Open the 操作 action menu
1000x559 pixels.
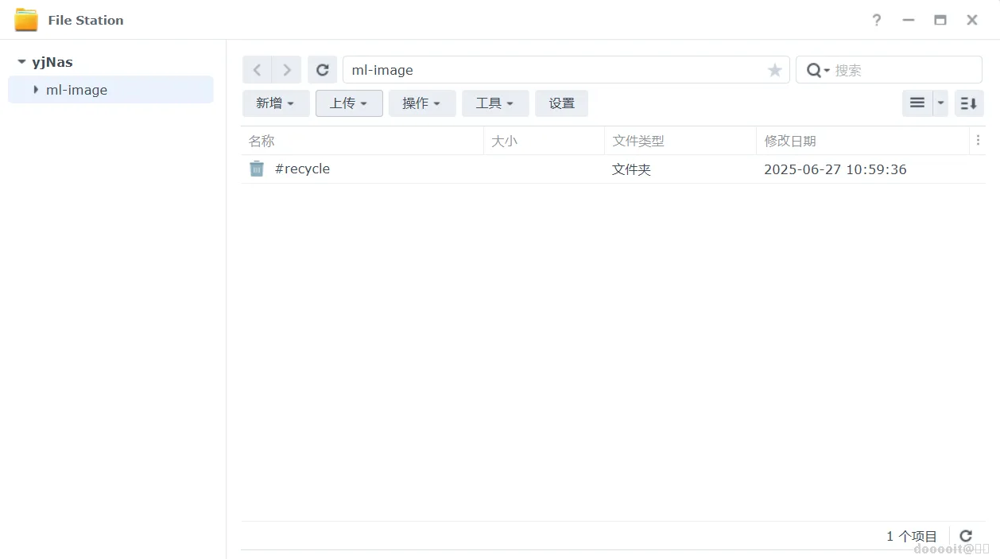click(x=421, y=103)
